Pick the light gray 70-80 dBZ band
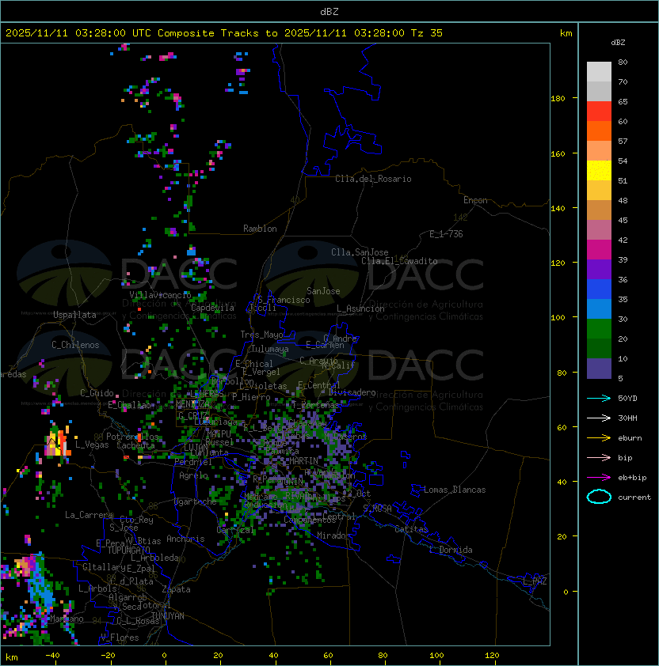Image resolution: width=659 pixels, height=666 pixels. pos(599,72)
